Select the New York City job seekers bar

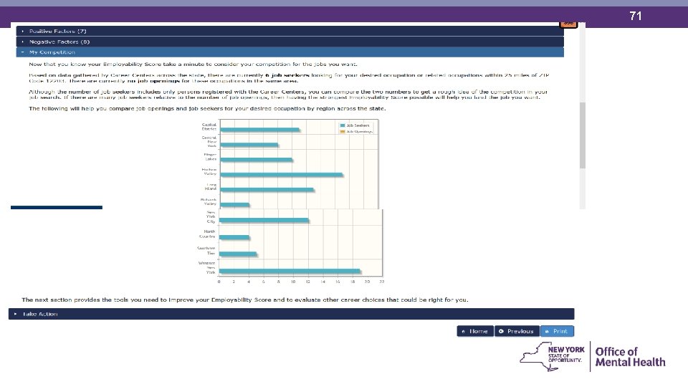264,221
